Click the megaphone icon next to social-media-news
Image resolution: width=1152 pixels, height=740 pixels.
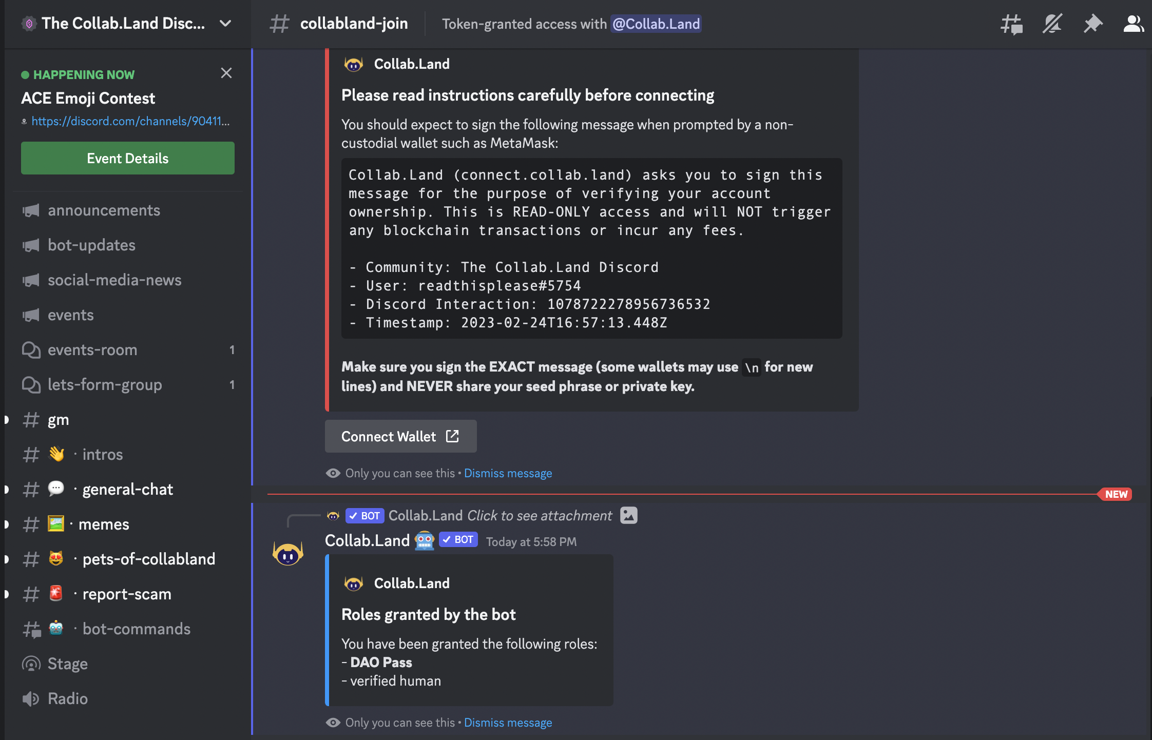[31, 280]
